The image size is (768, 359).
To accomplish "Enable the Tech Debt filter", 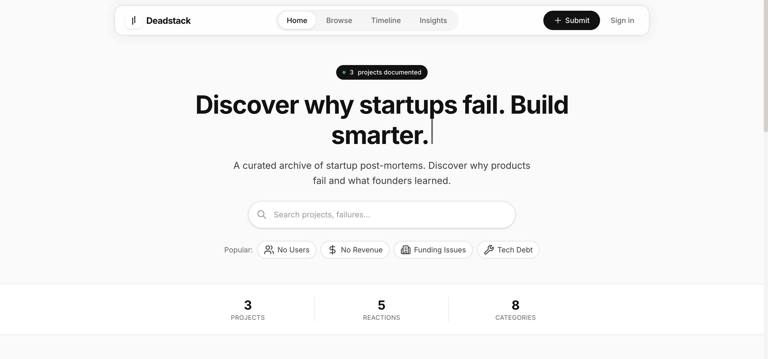I will point(508,250).
